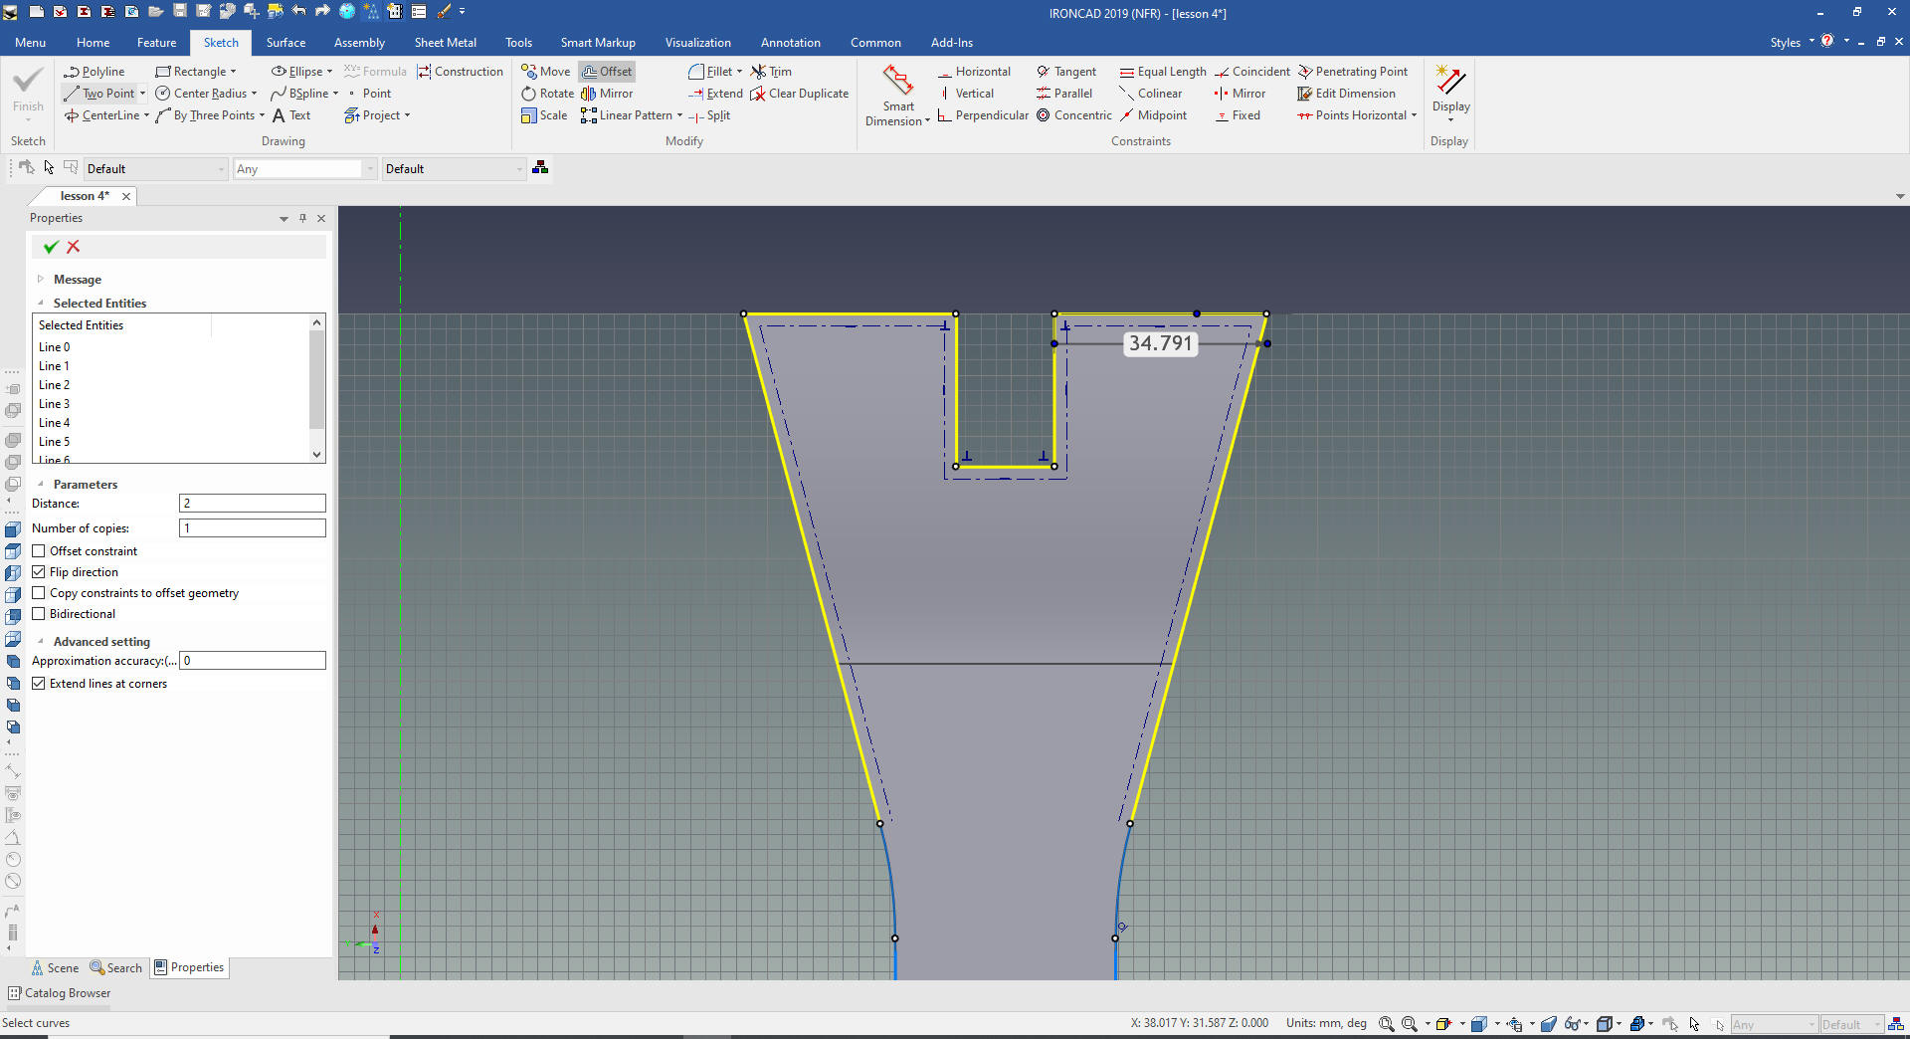This screenshot has height=1039, width=1910.
Task: Select the Smart Dimension tool
Action: [x=897, y=96]
